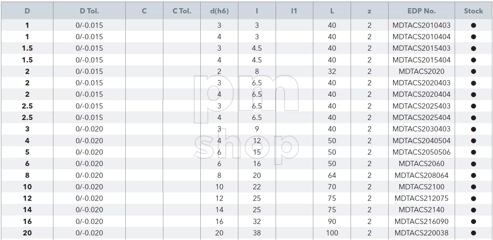Viewport: 493px width, 240px height.
Task: Select the D Tol. column header
Action: click(x=89, y=11)
